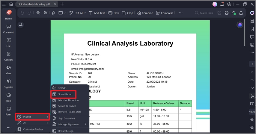
Task: Expand the Protect submenu
Action: [x=33, y=117]
